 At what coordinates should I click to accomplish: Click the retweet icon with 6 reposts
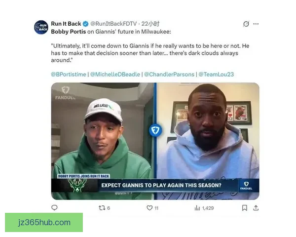[x=102, y=208]
